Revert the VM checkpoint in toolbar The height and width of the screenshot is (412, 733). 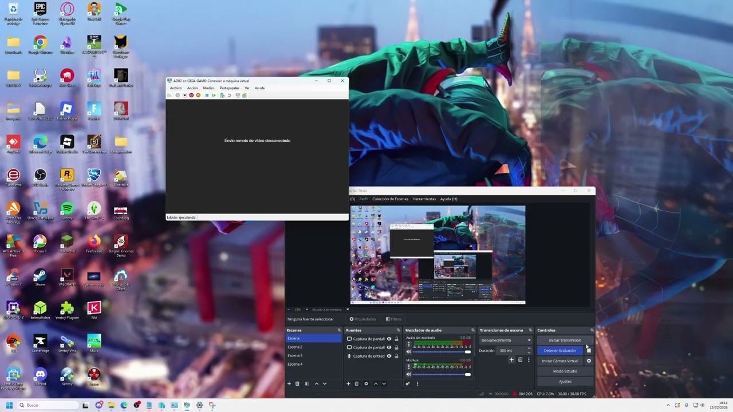point(229,95)
